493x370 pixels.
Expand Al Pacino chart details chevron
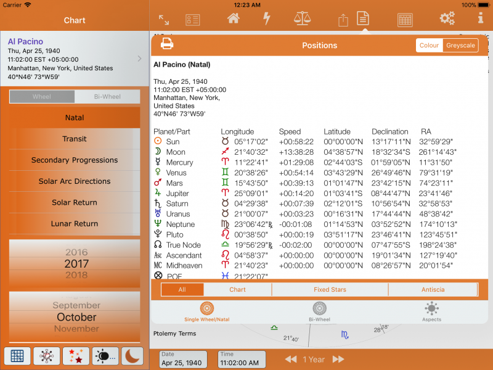coord(140,59)
